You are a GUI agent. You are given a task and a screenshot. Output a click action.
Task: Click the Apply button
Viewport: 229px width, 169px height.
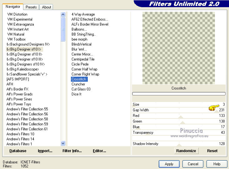(x=169, y=164)
